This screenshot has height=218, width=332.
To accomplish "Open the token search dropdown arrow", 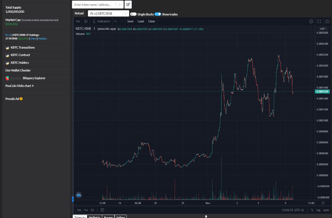I will click(x=120, y=5).
